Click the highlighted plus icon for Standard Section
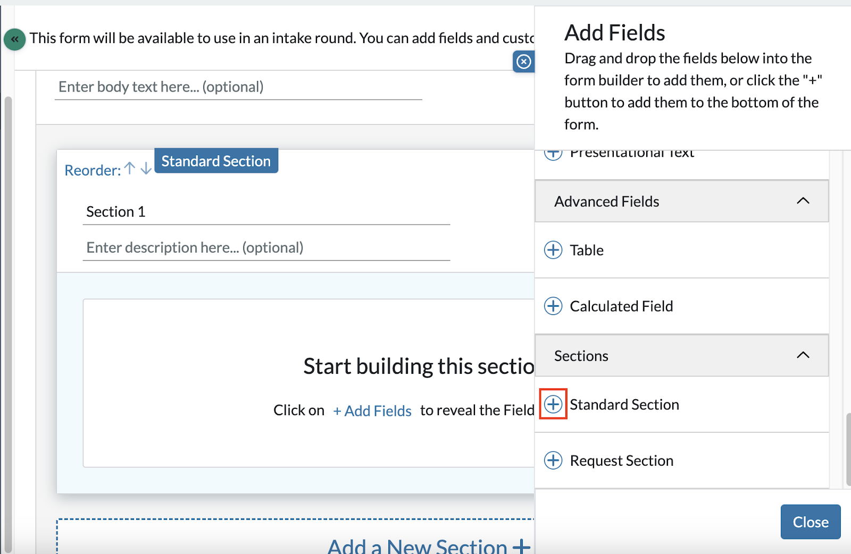 553,404
